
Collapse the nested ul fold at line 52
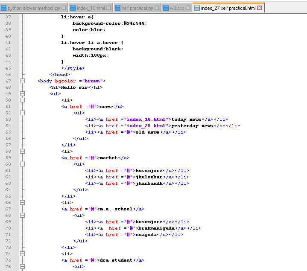pyautogui.click(x=23, y=113)
